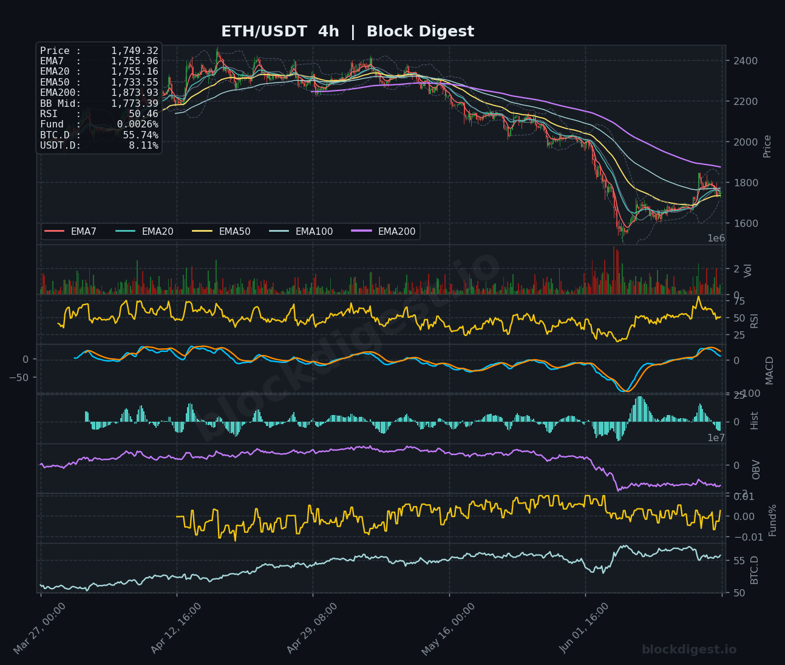Click the Hist panel axis label

pos(755,420)
